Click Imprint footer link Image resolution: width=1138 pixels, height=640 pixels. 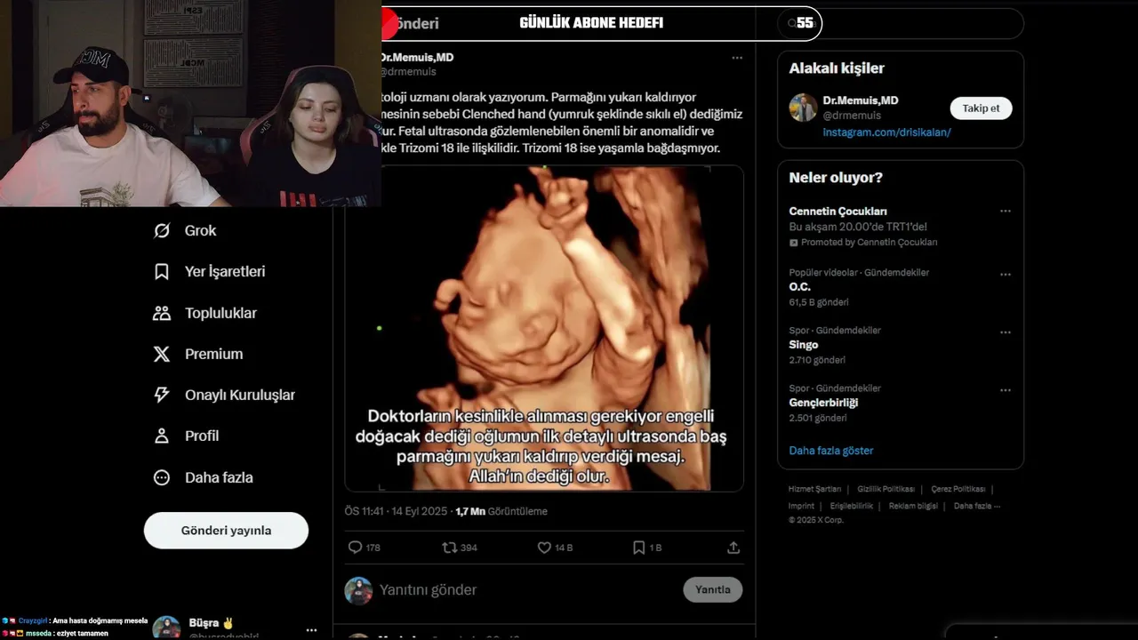coord(801,506)
